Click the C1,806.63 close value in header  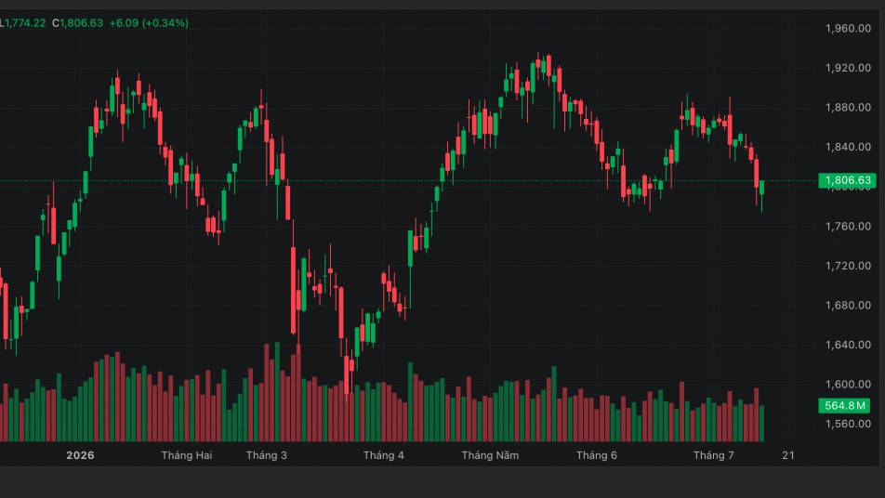(x=78, y=23)
